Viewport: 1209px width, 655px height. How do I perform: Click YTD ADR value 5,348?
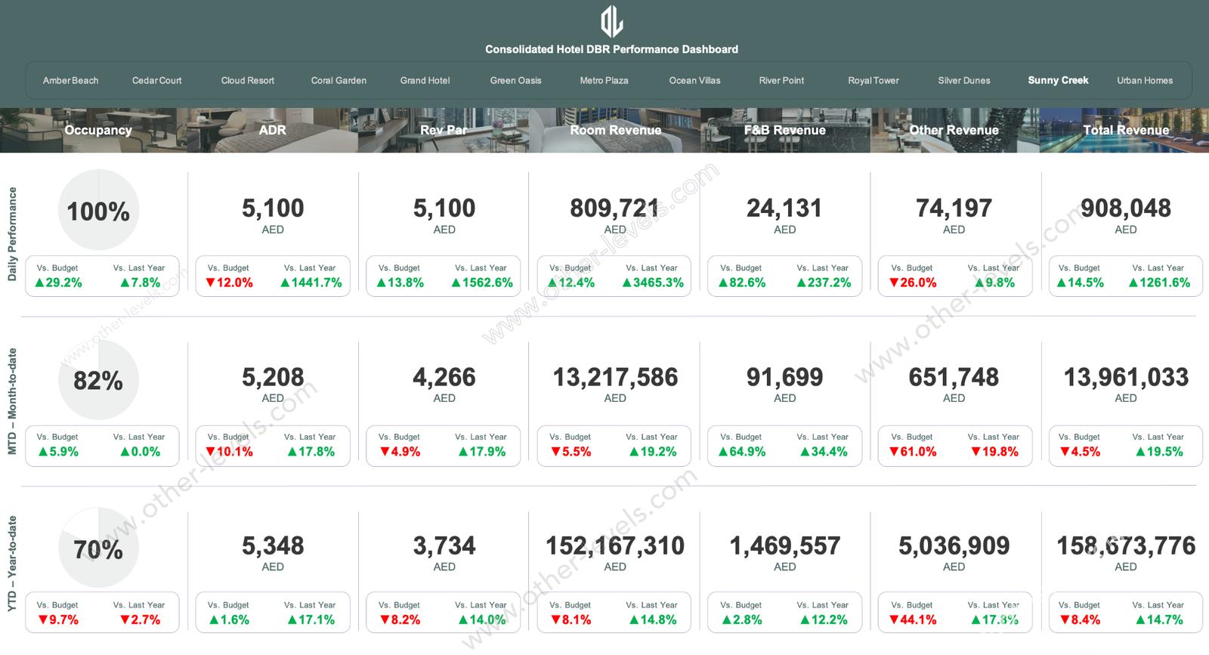tap(273, 545)
